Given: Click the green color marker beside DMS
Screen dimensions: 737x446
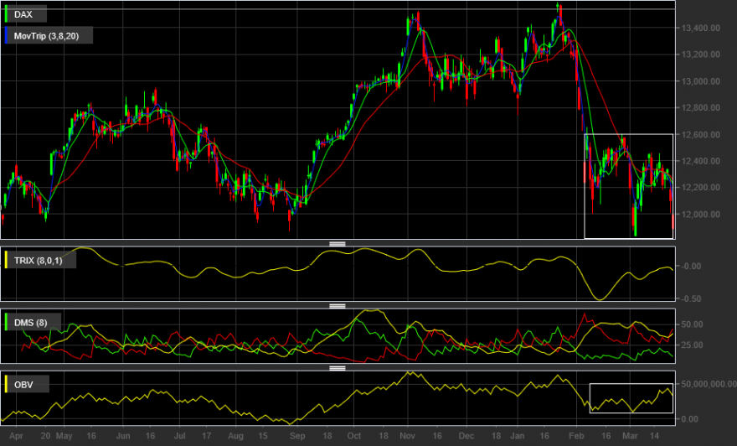Looking at the screenshot, I should coord(6,322).
